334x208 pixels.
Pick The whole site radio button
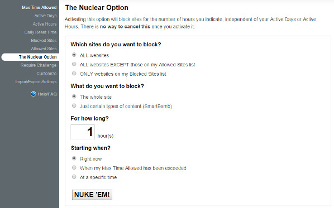coord(74,96)
